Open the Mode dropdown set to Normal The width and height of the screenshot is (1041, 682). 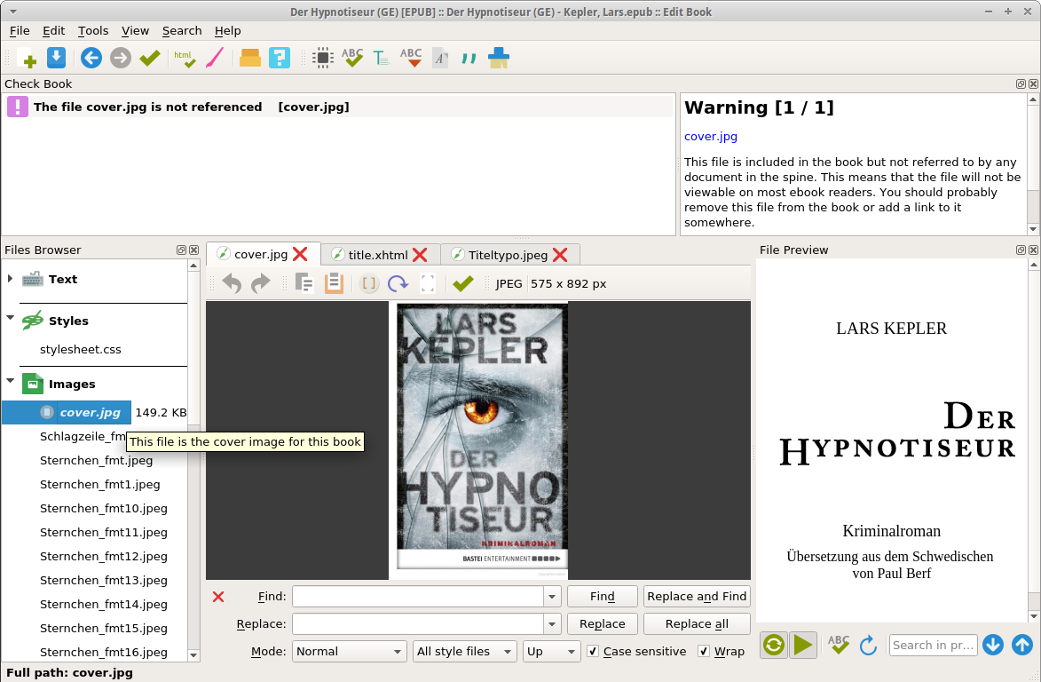coord(349,652)
